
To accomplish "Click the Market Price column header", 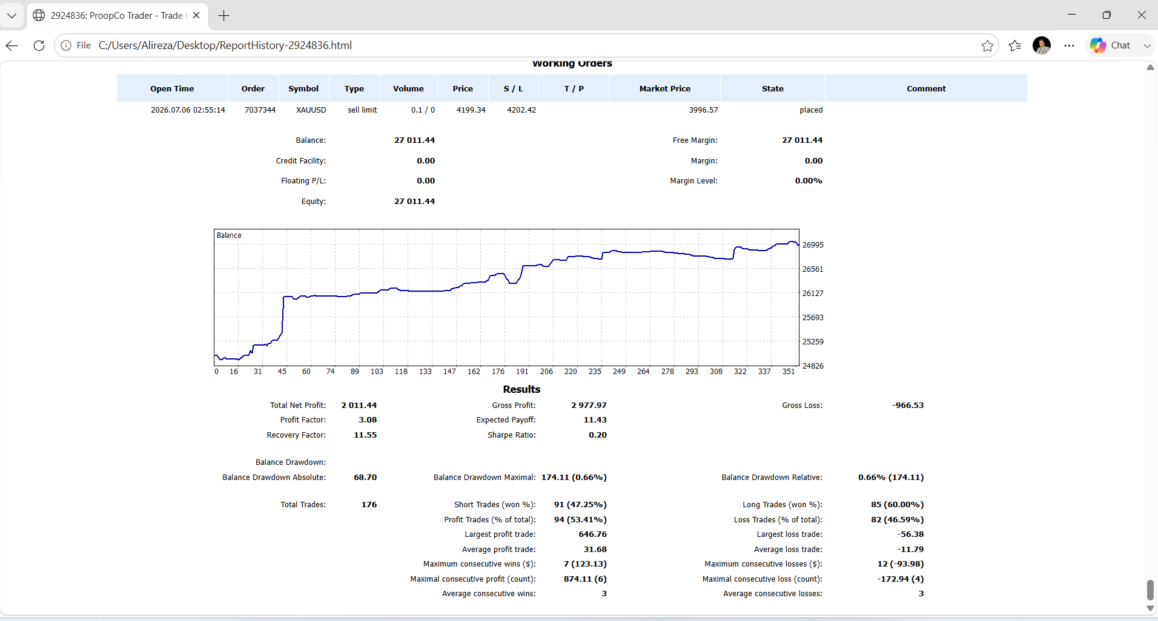I will 664,88.
